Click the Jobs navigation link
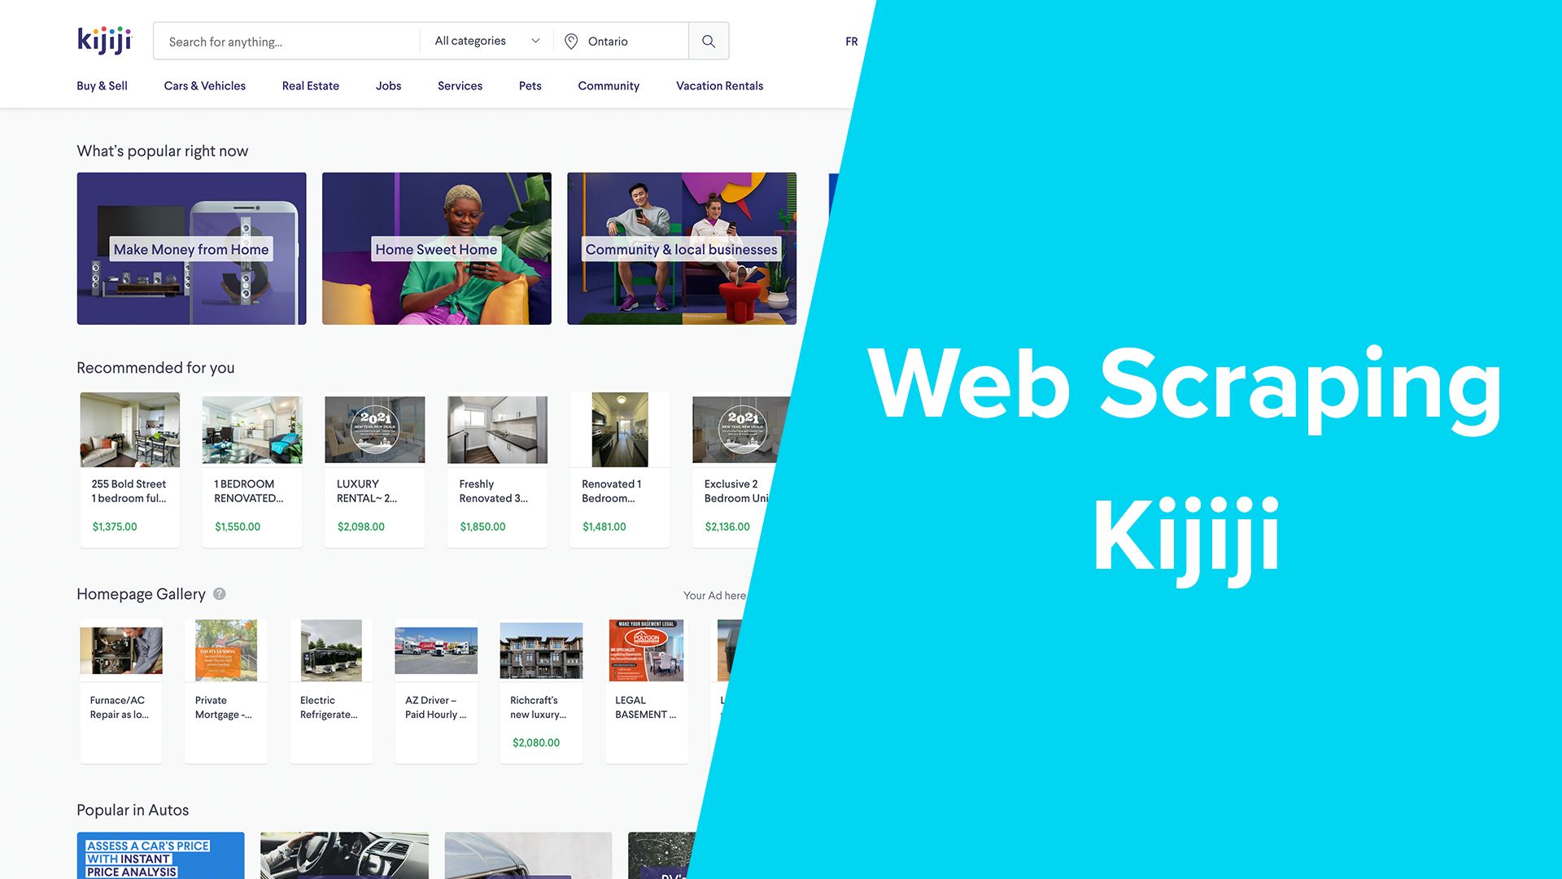 (x=388, y=85)
